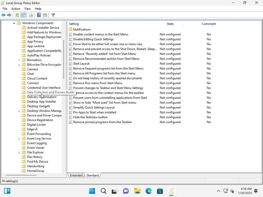Screen dimensions: 263x197
Task: Select Pin Apps to Start when installed
Action: click(x=95, y=112)
